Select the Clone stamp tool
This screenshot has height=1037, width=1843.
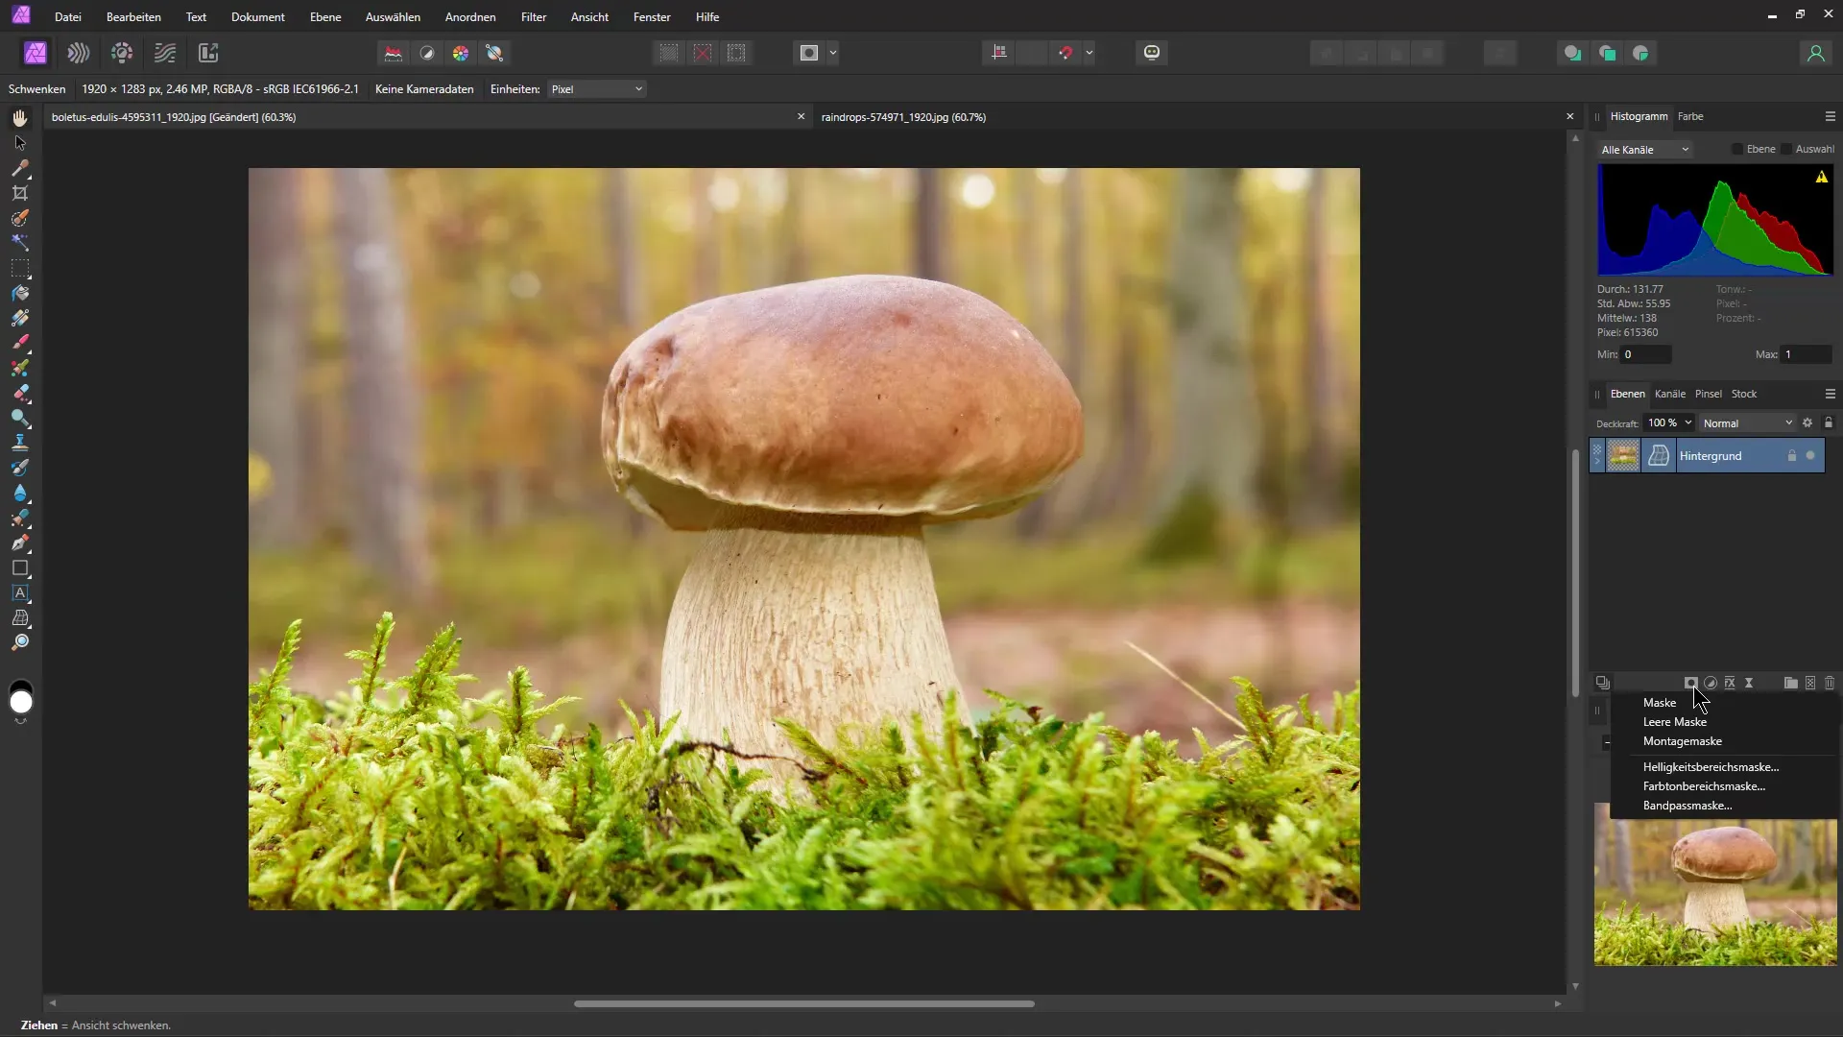(x=20, y=443)
